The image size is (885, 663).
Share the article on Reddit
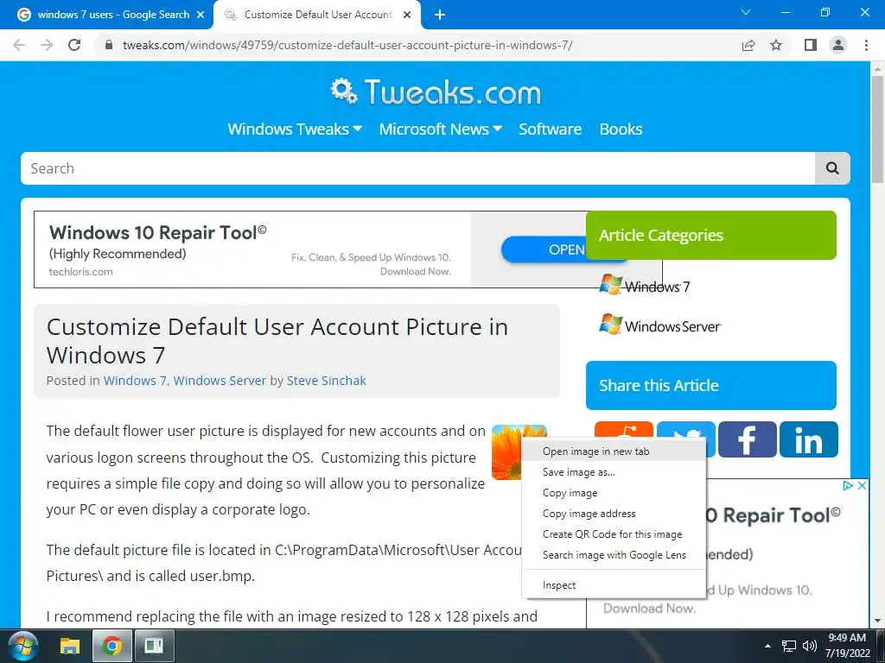point(624,432)
